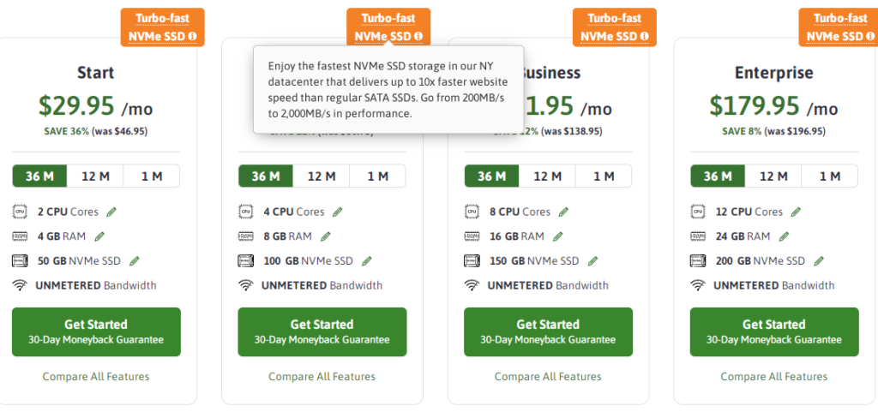Click info icon on Business plan NVMe badge

coord(645,36)
